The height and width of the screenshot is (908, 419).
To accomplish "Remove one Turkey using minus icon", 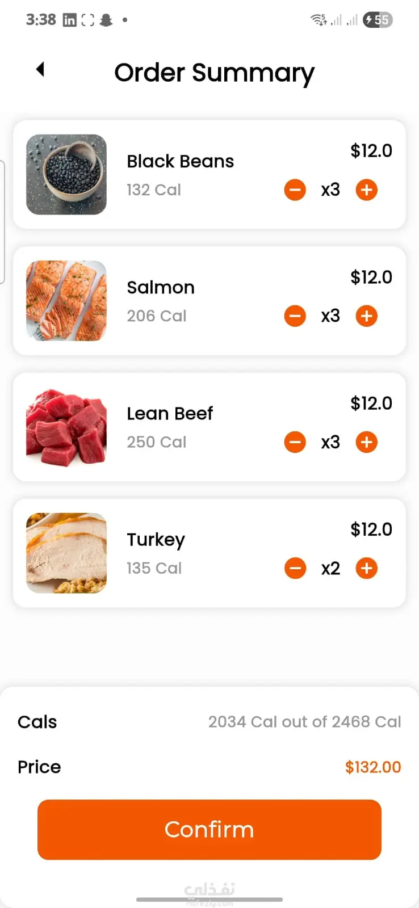I will click(295, 568).
